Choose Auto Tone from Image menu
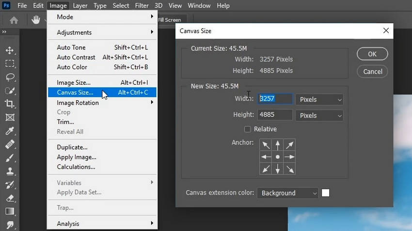The width and height of the screenshot is (412, 231). [x=102, y=47]
